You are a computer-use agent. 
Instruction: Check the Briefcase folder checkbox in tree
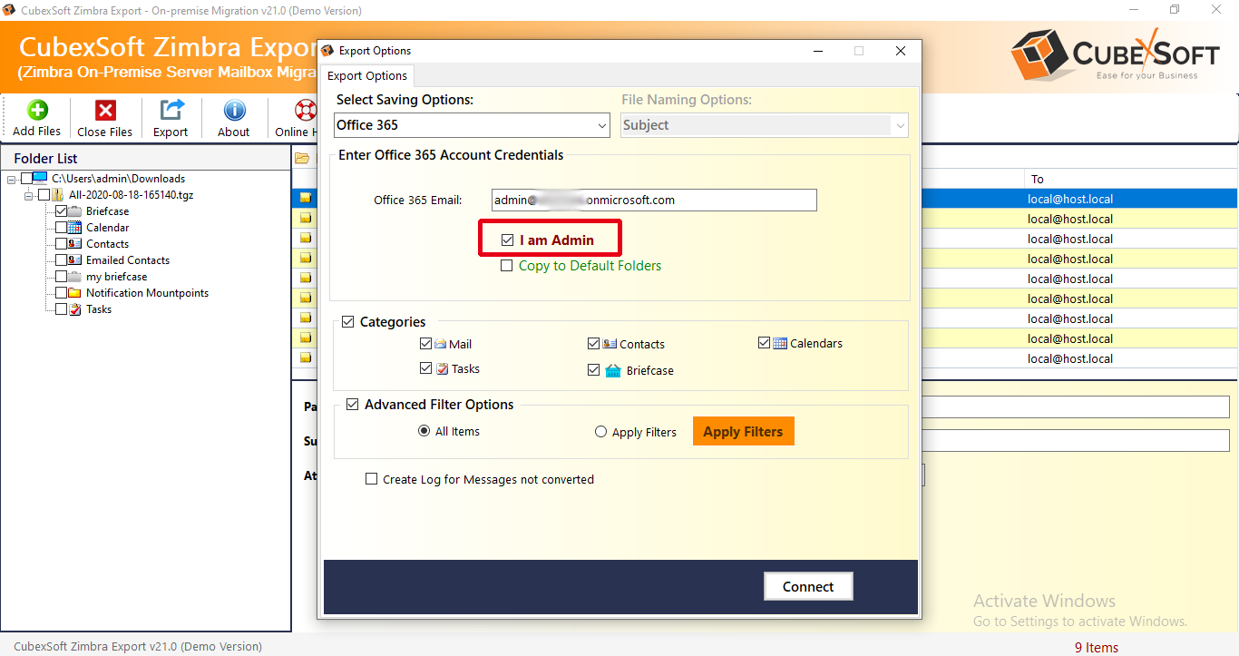coord(62,211)
